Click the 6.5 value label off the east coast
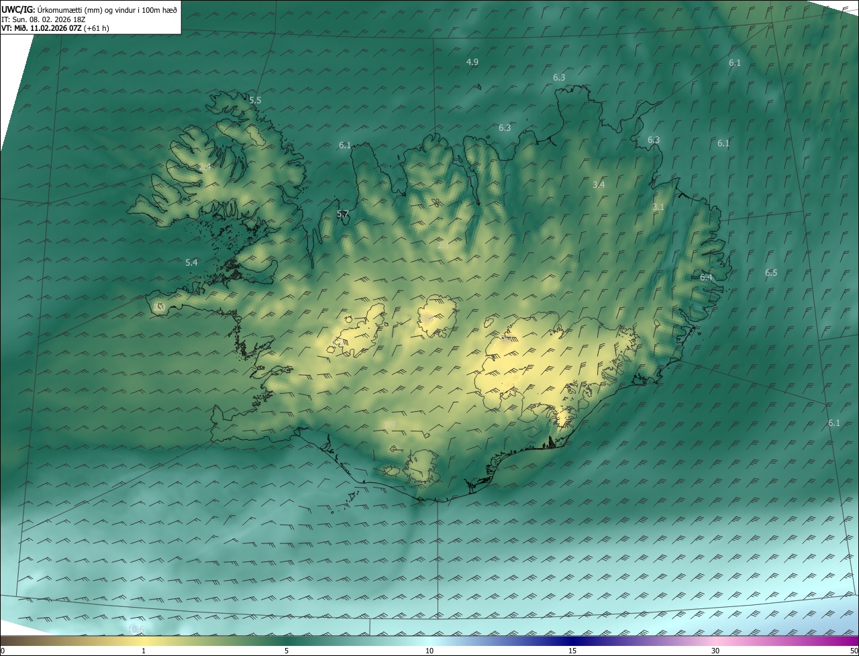Image resolution: width=859 pixels, height=656 pixels. (x=771, y=272)
